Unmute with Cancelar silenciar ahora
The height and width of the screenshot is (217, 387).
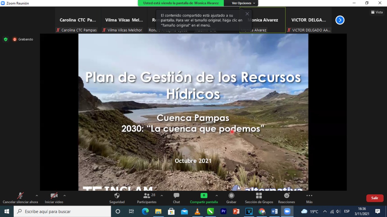(x=20, y=196)
